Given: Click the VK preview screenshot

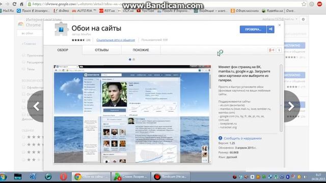Looking at the screenshot, I should 132,114.
